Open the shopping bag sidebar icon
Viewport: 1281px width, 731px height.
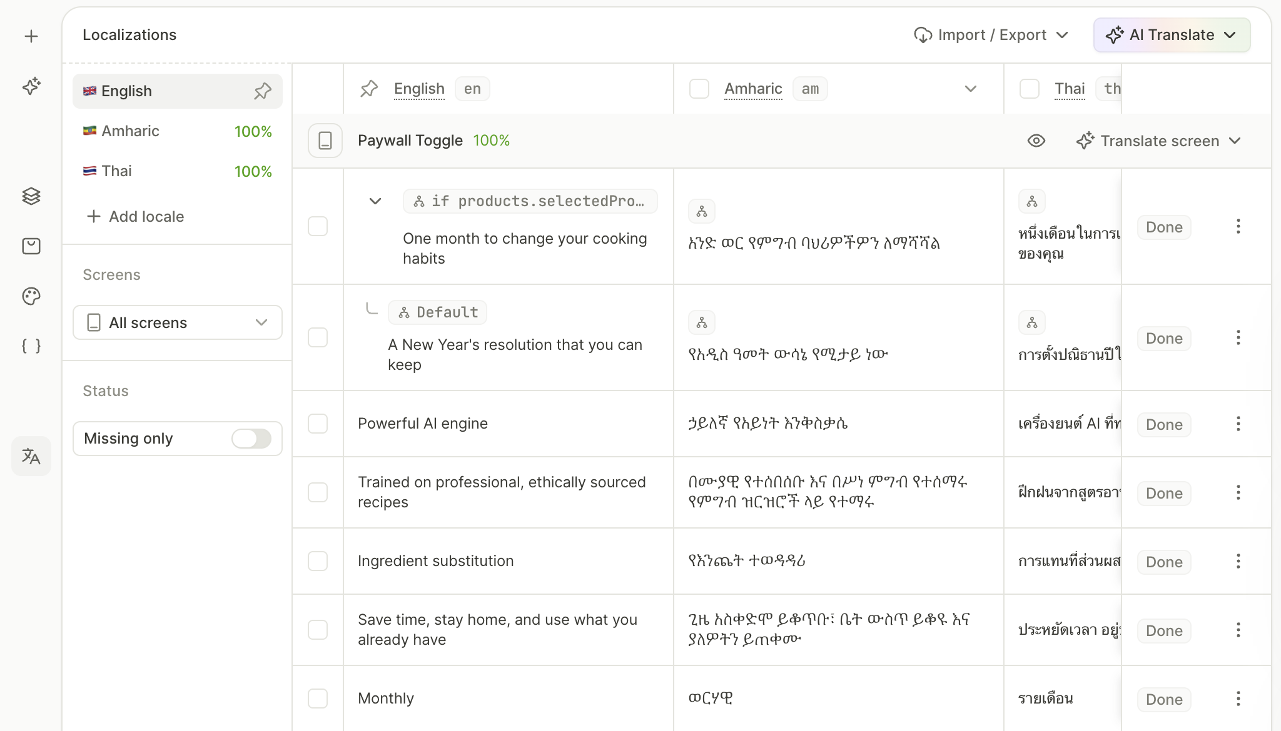click(31, 246)
